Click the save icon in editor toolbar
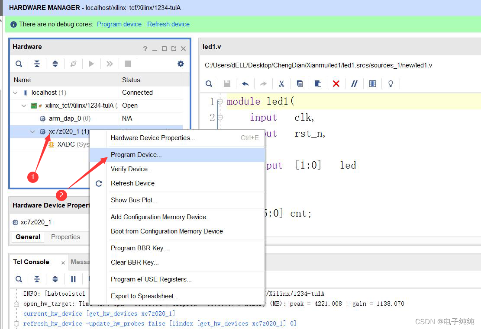The image size is (481, 329). (x=227, y=83)
